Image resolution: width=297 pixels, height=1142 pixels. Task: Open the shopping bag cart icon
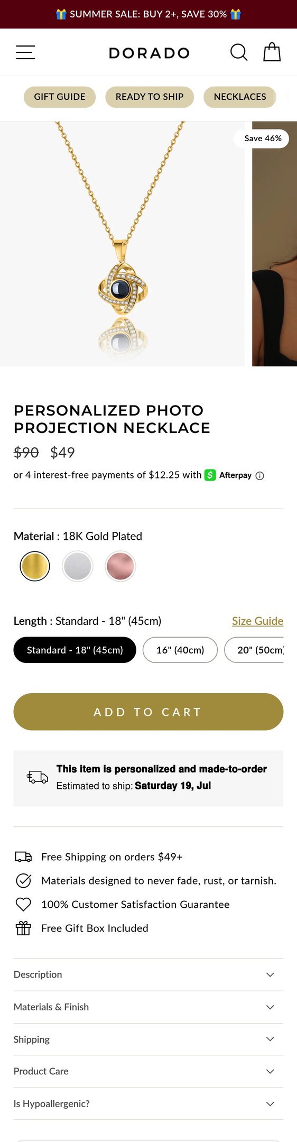(272, 52)
